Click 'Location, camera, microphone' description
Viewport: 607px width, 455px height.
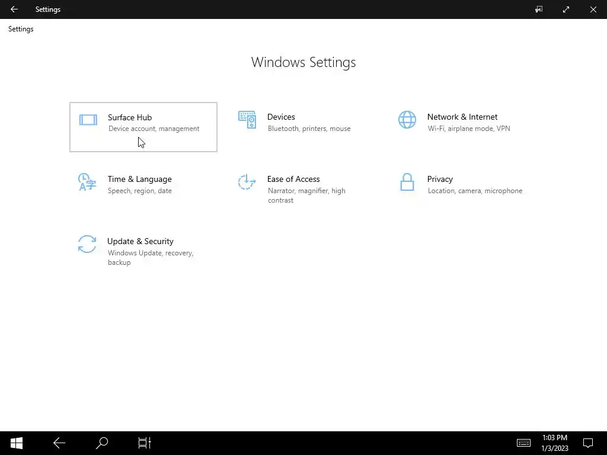tap(475, 191)
